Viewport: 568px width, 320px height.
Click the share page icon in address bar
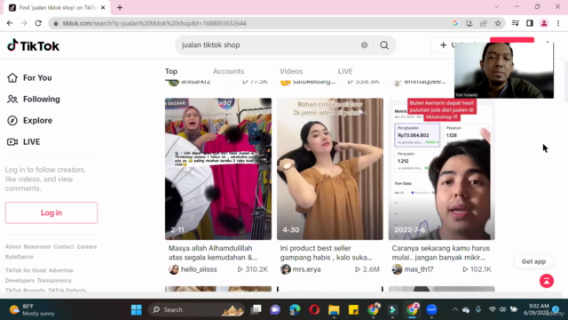(484, 23)
